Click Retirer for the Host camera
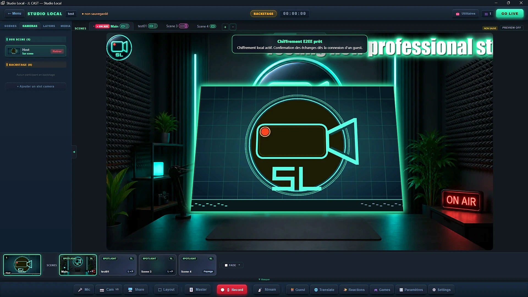Screen dimensions: 528x297 pyautogui.click(x=57, y=51)
